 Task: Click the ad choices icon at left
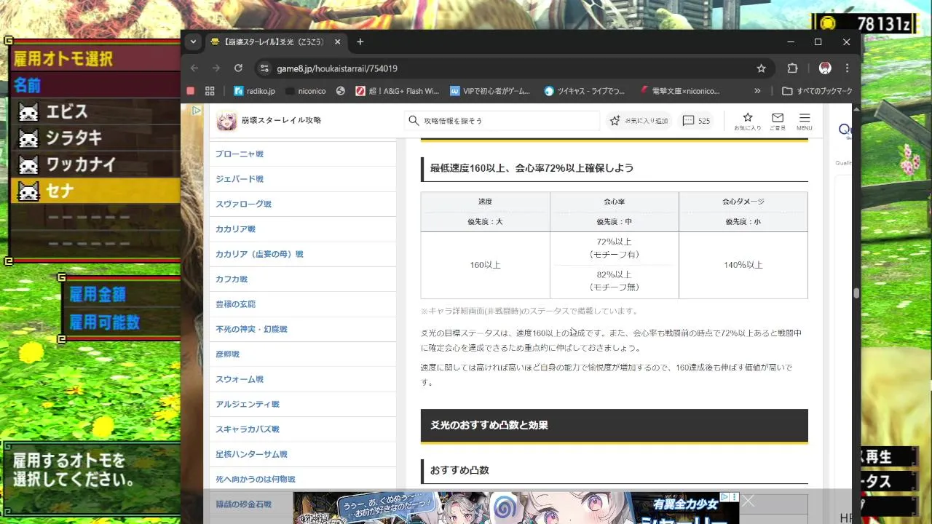coord(196,111)
